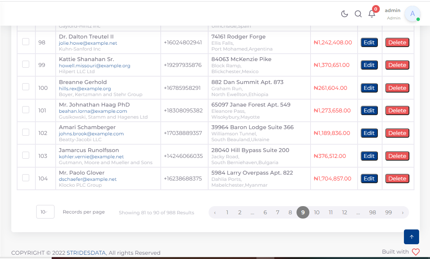Delete the Amari Schamberger record

(x=397, y=133)
